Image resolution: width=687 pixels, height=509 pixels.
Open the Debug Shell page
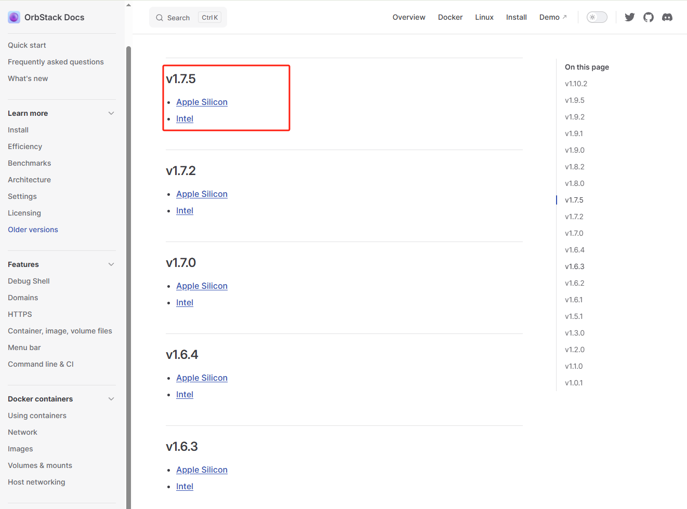[29, 281]
